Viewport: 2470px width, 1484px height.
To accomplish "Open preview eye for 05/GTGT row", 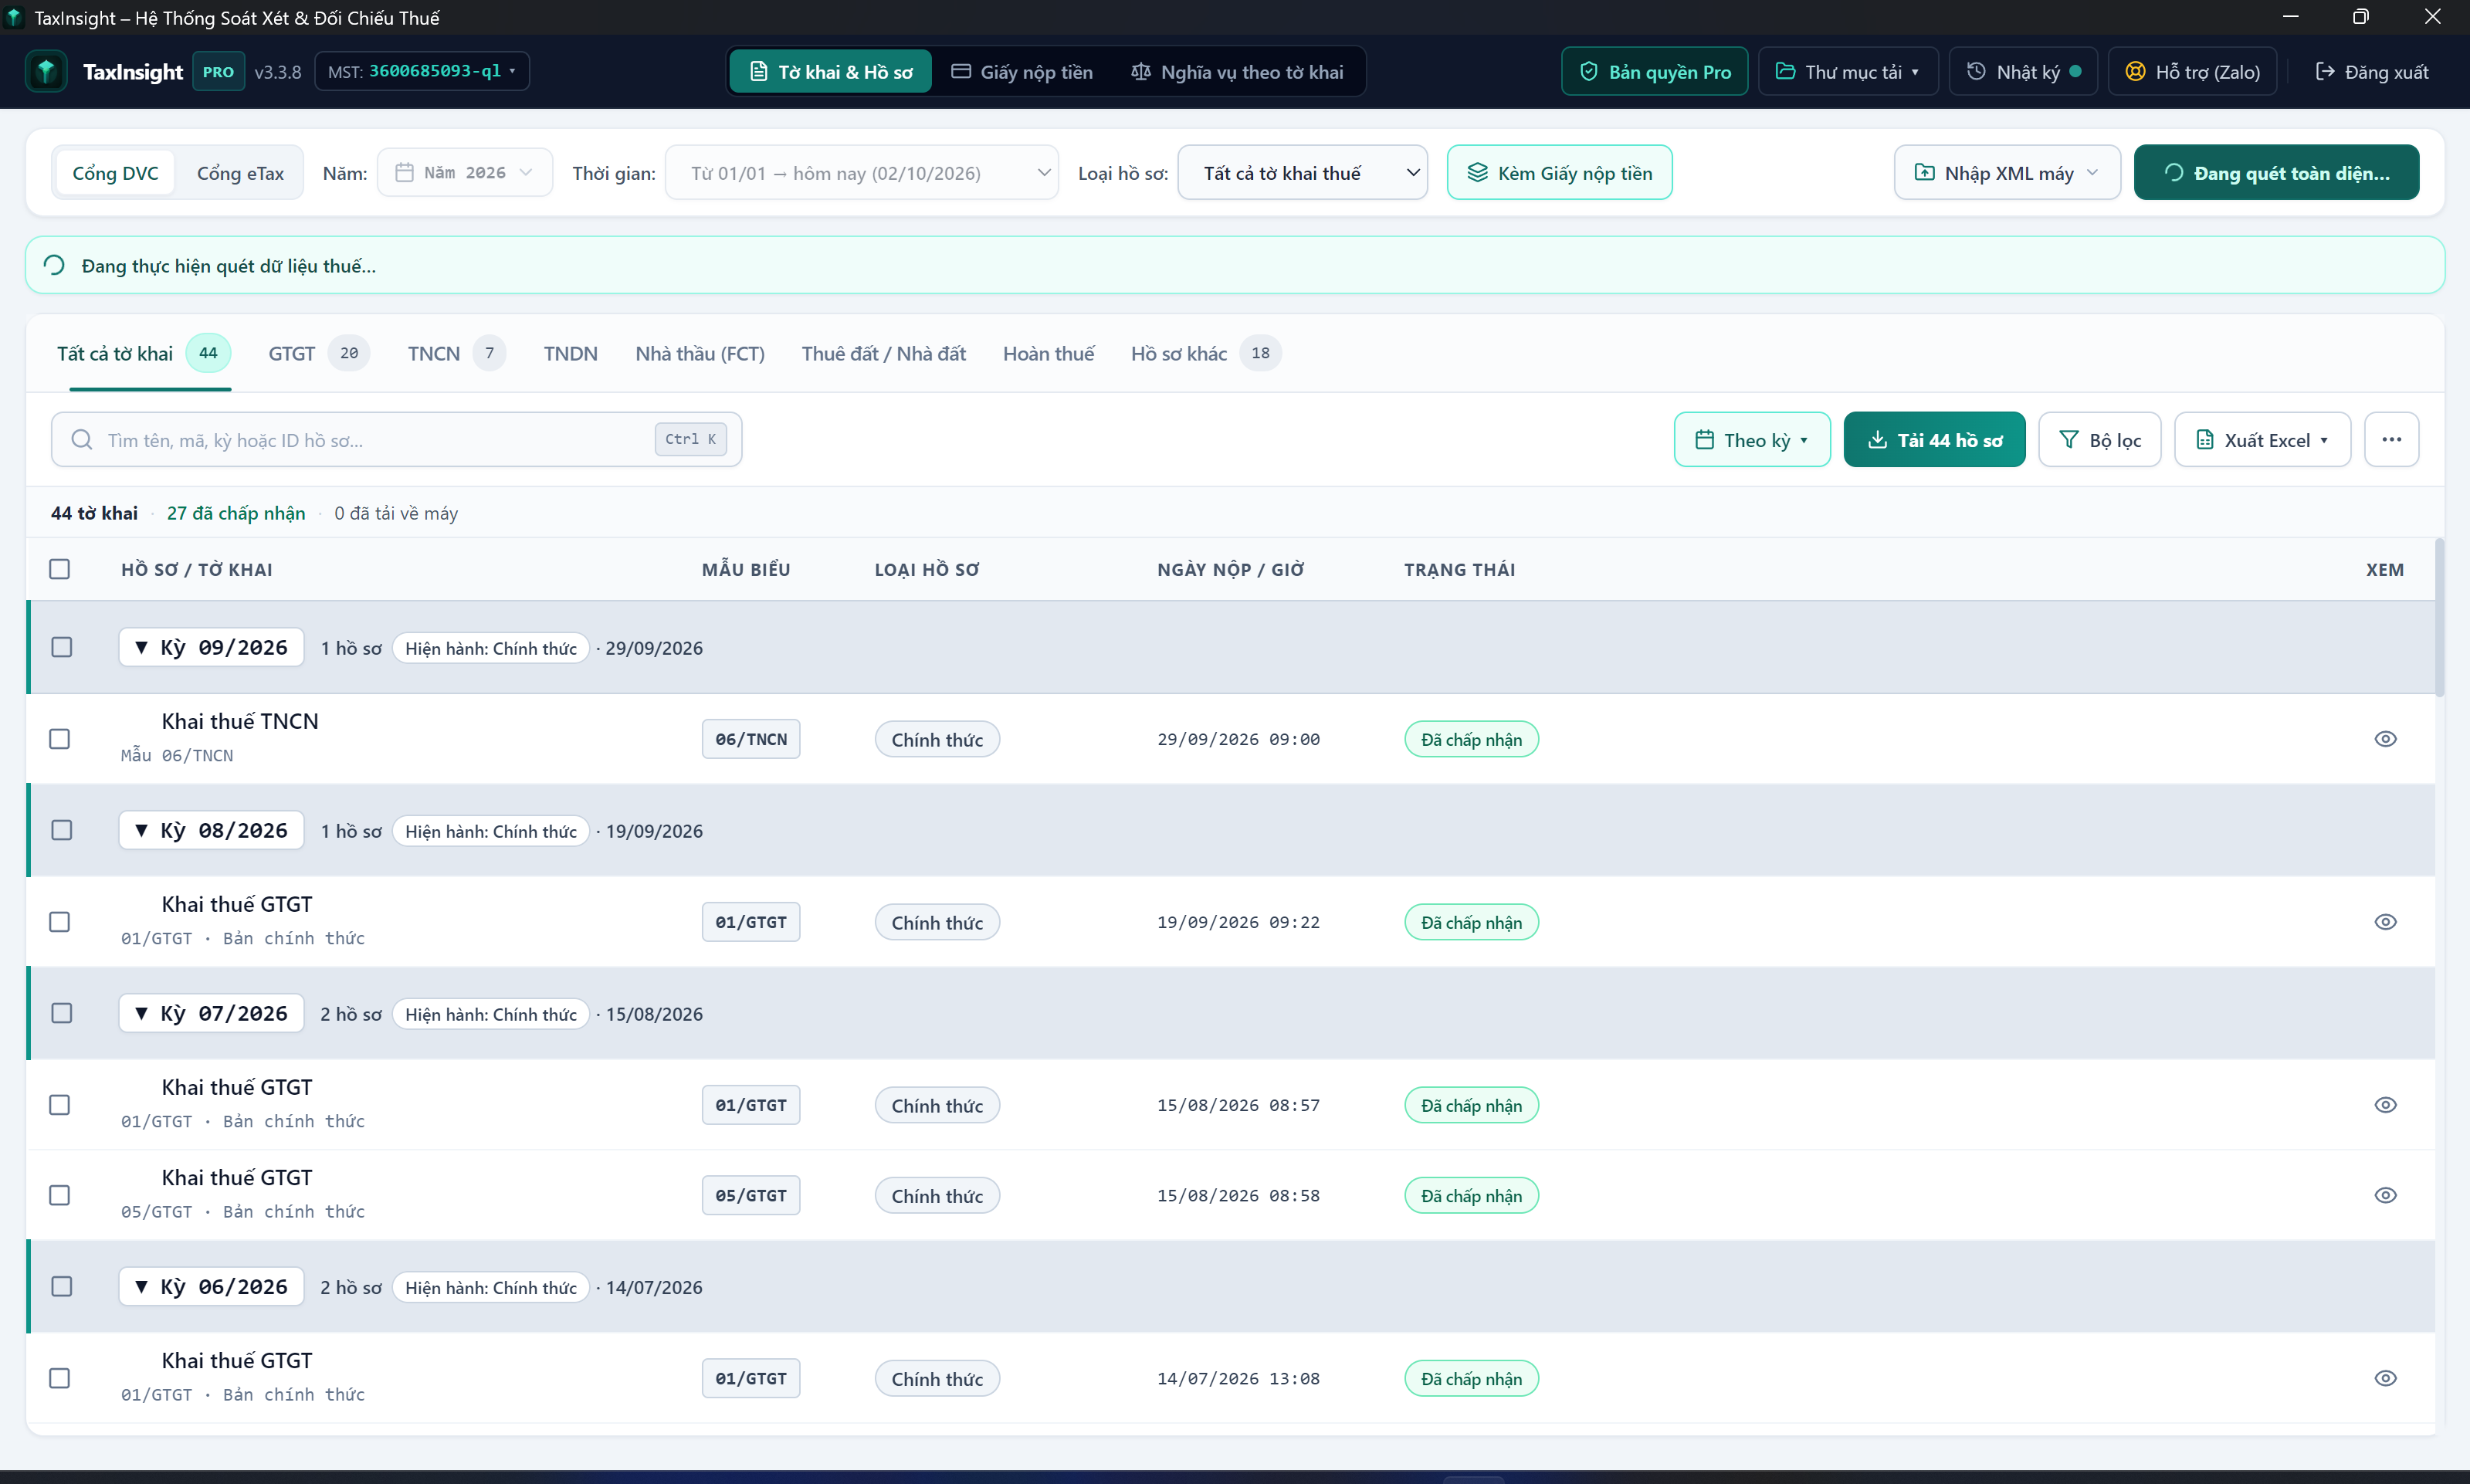I will click(2385, 1195).
